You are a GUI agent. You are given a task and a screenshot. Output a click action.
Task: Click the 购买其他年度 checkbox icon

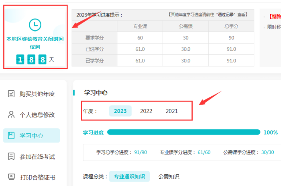(x=12, y=94)
